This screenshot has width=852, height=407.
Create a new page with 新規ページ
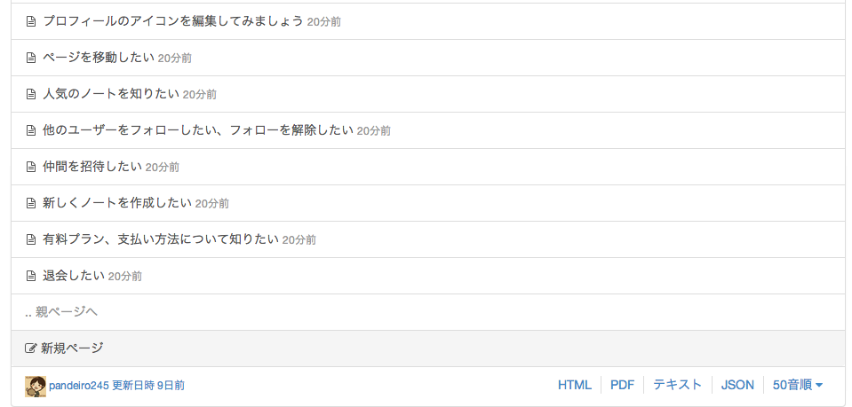[72, 348]
